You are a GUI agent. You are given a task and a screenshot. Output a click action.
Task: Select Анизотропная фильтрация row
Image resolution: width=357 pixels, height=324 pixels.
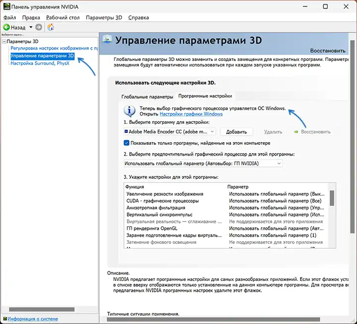(x=226, y=208)
